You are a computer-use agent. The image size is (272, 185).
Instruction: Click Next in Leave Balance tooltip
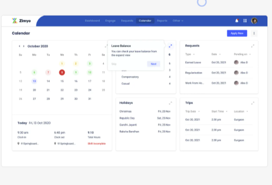pos(153,64)
